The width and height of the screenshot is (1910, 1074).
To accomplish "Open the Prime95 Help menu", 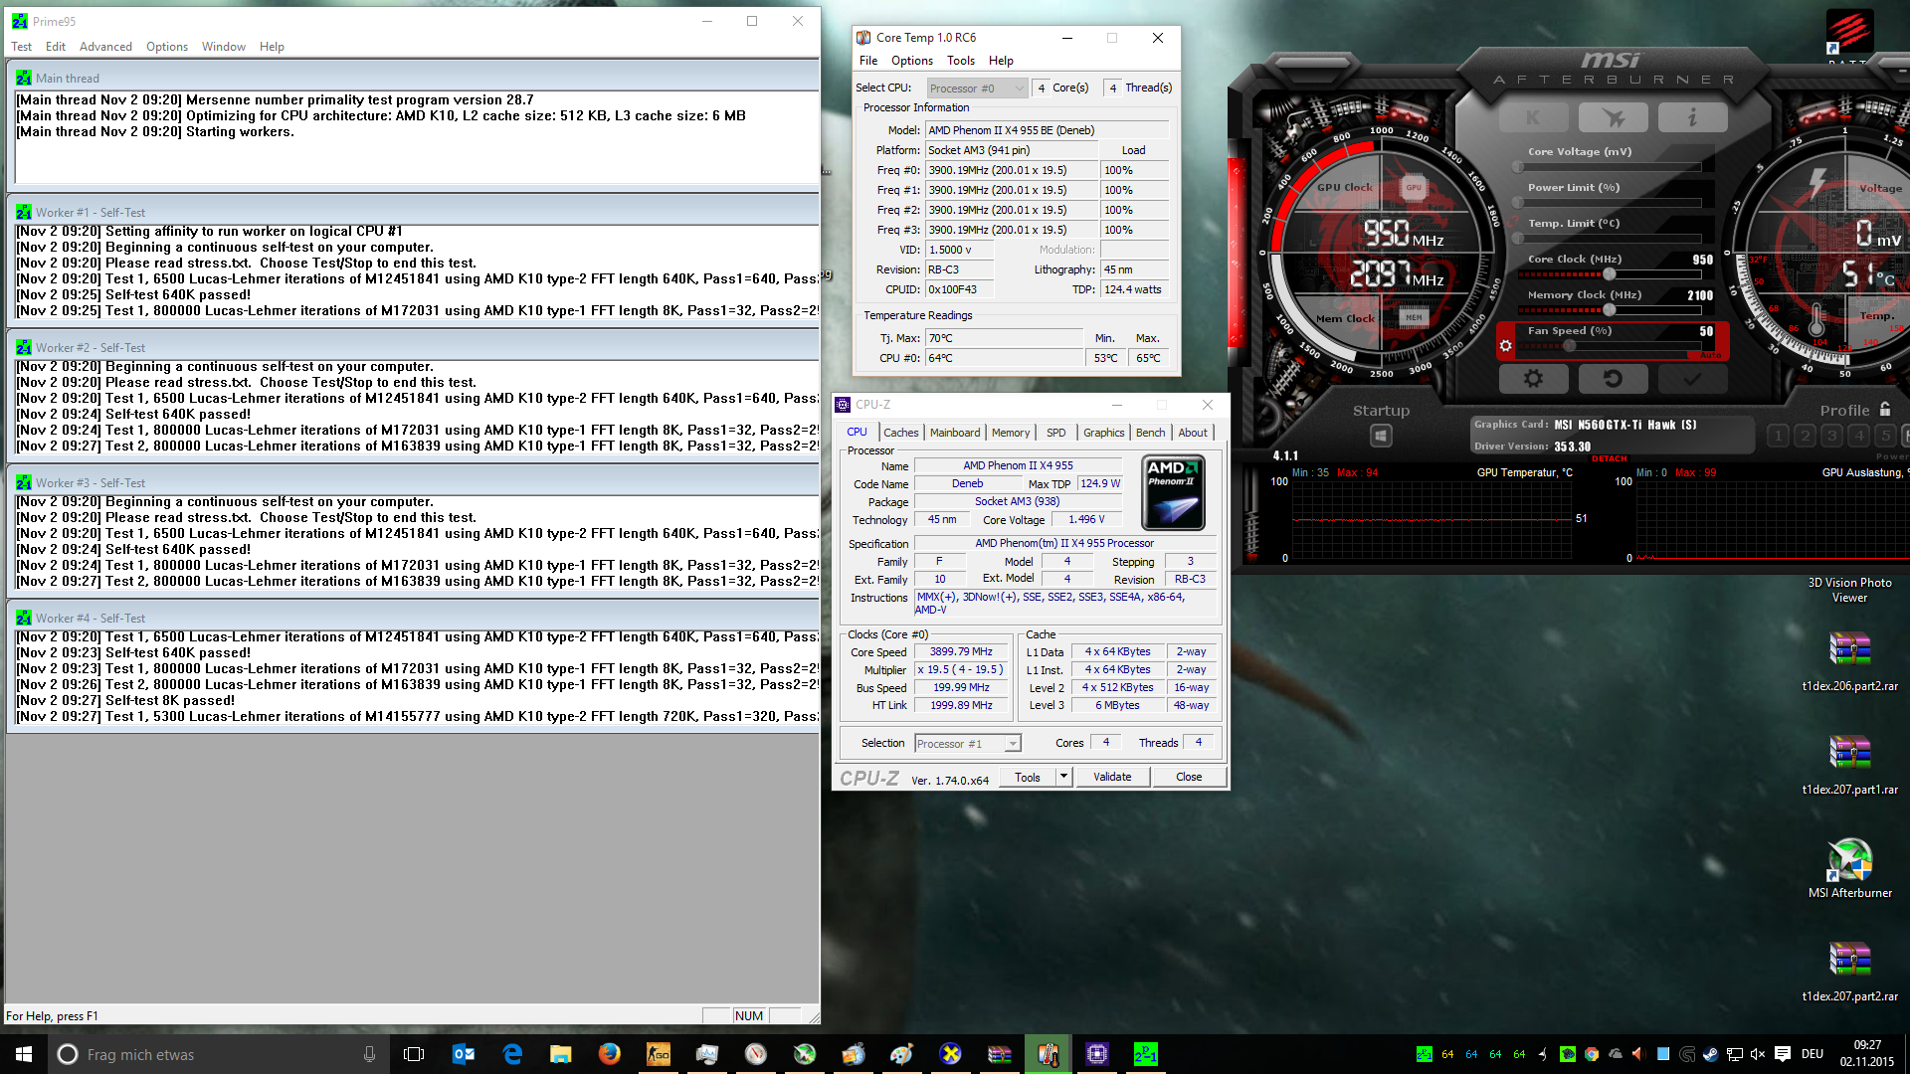I will pyautogui.click(x=272, y=47).
